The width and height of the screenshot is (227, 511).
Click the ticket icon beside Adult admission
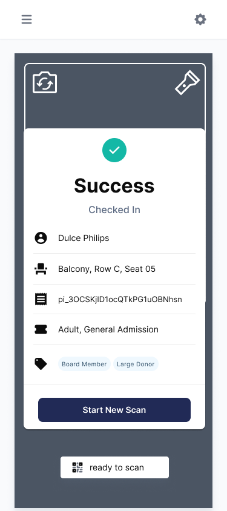coord(41,329)
